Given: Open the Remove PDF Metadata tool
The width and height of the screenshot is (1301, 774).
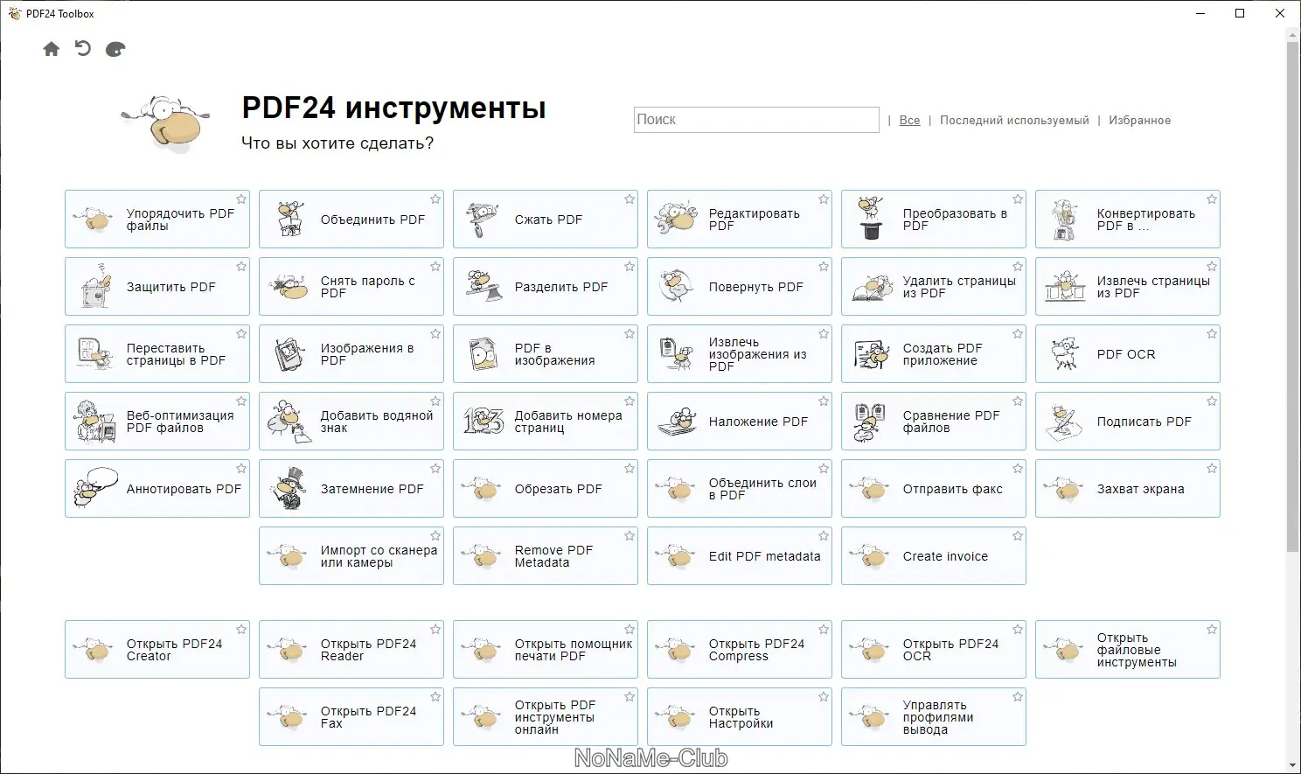Looking at the screenshot, I should coord(546,556).
